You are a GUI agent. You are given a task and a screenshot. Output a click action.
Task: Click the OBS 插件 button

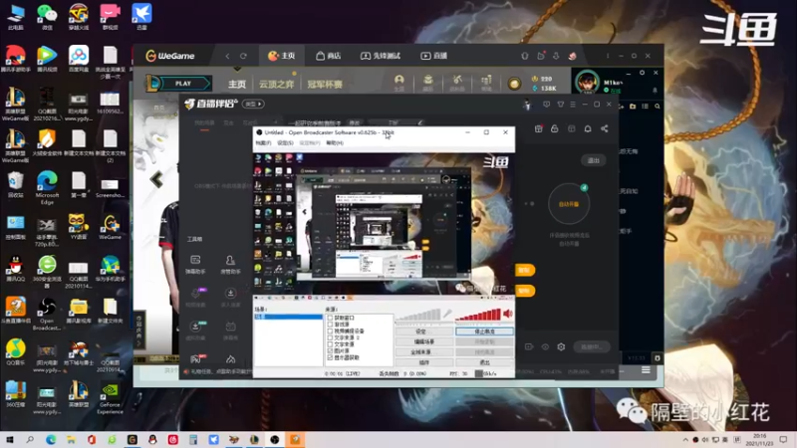coord(423,362)
